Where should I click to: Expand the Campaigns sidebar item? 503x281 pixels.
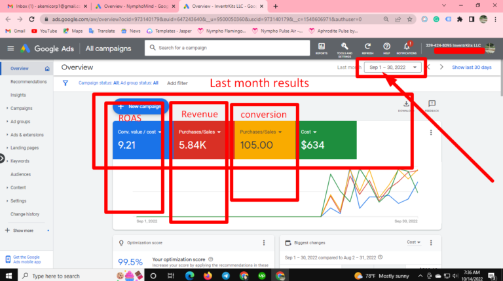coord(22,108)
